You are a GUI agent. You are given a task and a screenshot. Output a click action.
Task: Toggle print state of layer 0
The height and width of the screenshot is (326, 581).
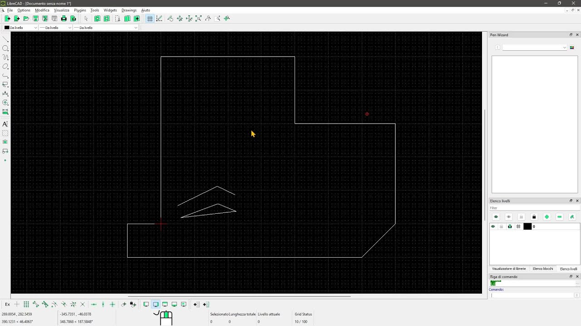coord(510,226)
